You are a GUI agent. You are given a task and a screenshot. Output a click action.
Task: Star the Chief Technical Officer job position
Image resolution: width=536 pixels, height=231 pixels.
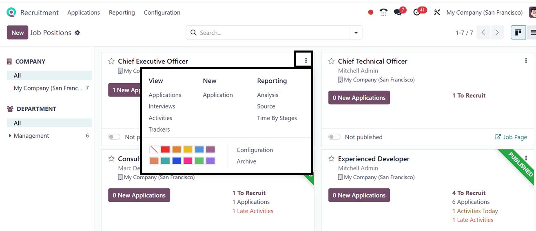click(x=331, y=61)
